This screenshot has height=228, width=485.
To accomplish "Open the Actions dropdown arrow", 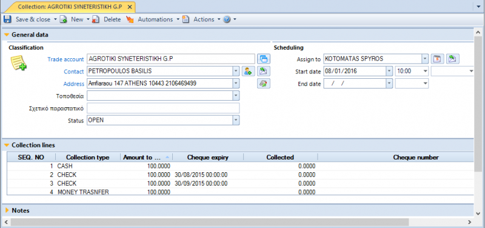I will pos(219,19).
